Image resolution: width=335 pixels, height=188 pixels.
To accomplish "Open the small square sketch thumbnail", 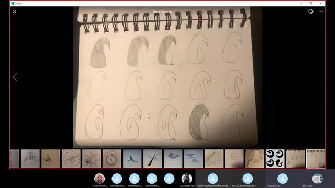I will click(234, 159).
